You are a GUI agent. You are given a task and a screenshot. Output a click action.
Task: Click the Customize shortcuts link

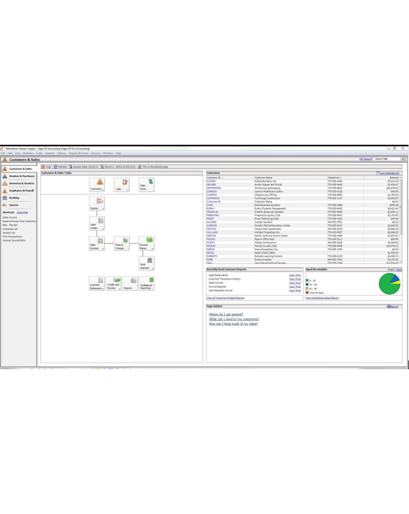[22, 212]
